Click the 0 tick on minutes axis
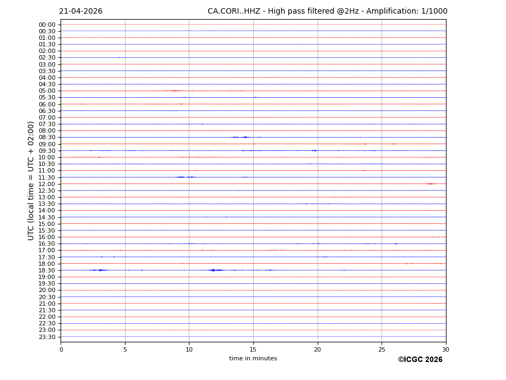506x380 pixels. [61, 349]
